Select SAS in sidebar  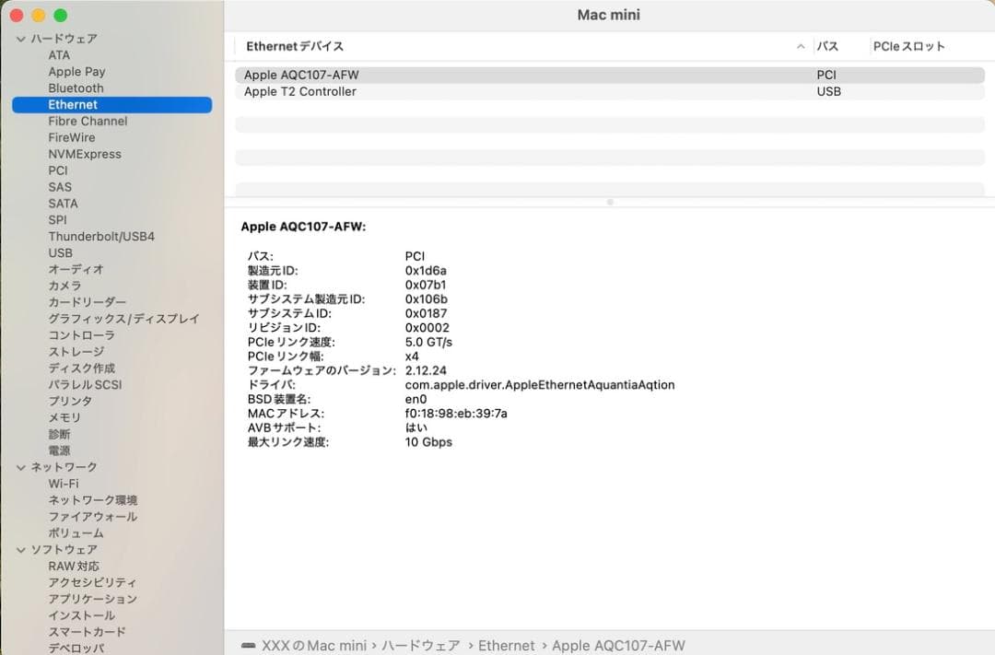(60, 187)
